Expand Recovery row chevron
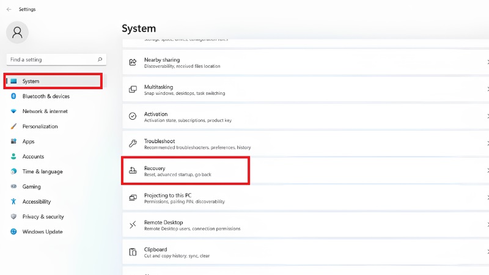This screenshot has height=275, width=489. point(487,170)
